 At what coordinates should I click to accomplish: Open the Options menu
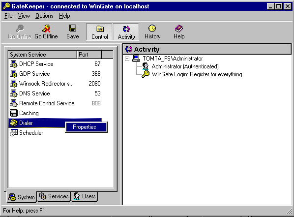(x=44, y=16)
